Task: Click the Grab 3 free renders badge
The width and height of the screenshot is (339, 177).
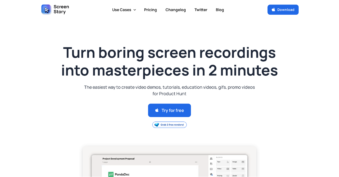Action: click(169, 125)
